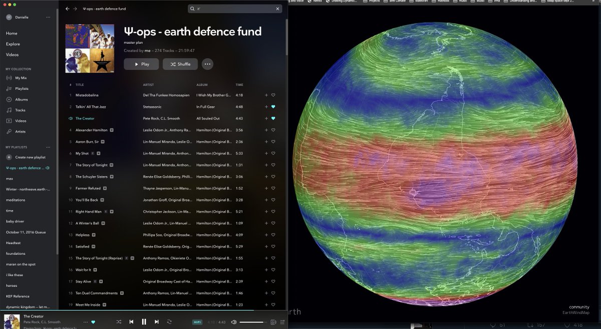
Task: Go forward with the right arrow in TIDAL
Action: (75, 8)
